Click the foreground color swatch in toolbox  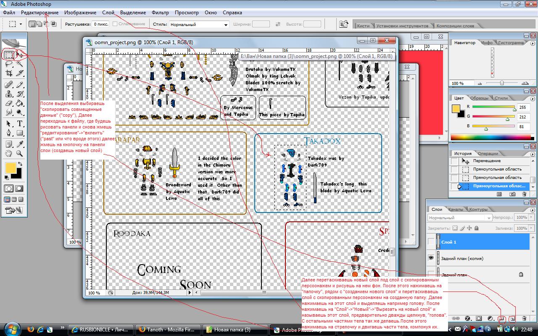[11, 168]
